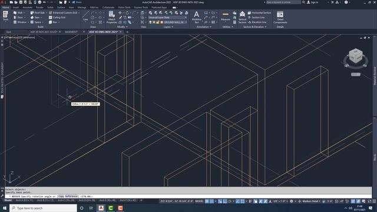377x212 pixels.
Task: Open the Insert ribbon tab
Action: coord(16,8)
